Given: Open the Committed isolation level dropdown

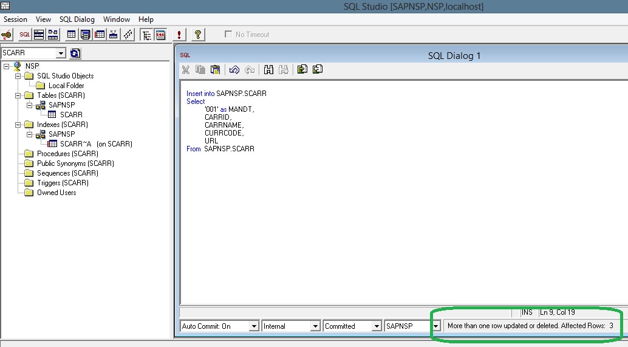Looking at the screenshot, I should [x=375, y=326].
